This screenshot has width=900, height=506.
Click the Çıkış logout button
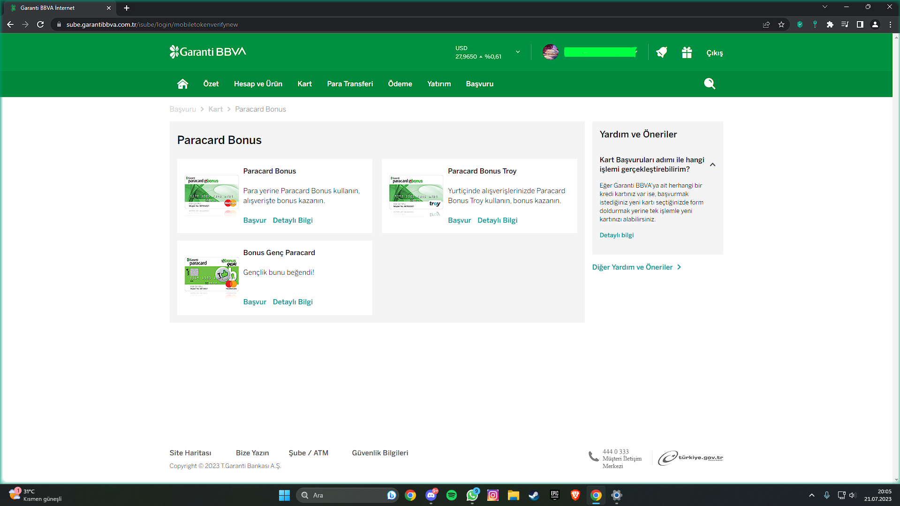pos(715,53)
